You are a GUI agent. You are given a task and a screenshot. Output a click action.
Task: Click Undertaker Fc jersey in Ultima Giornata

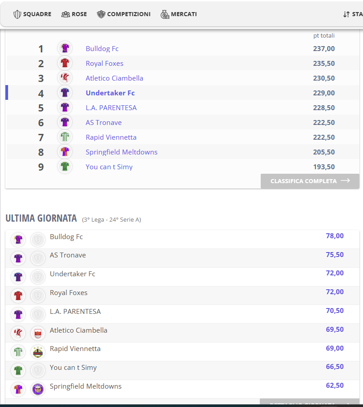tap(18, 277)
